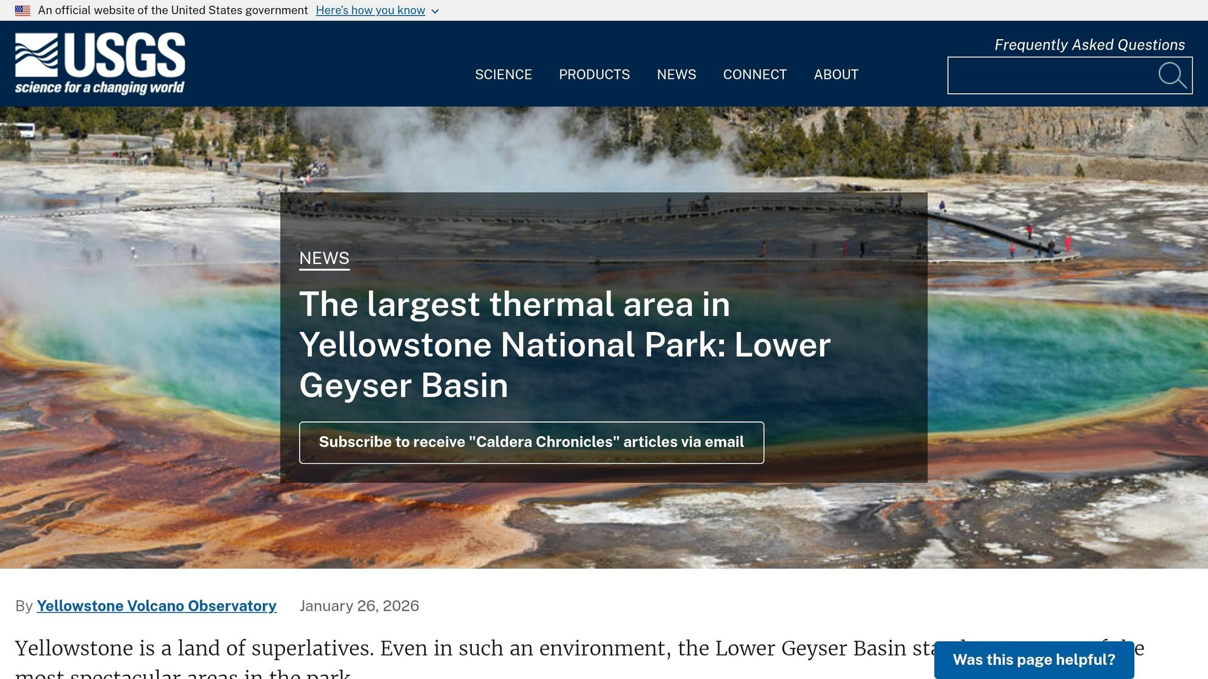The height and width of the screenshot is (679, 1208).
Task: Click the publication date January 26, 2026
Action: click(x=359, y=606)
